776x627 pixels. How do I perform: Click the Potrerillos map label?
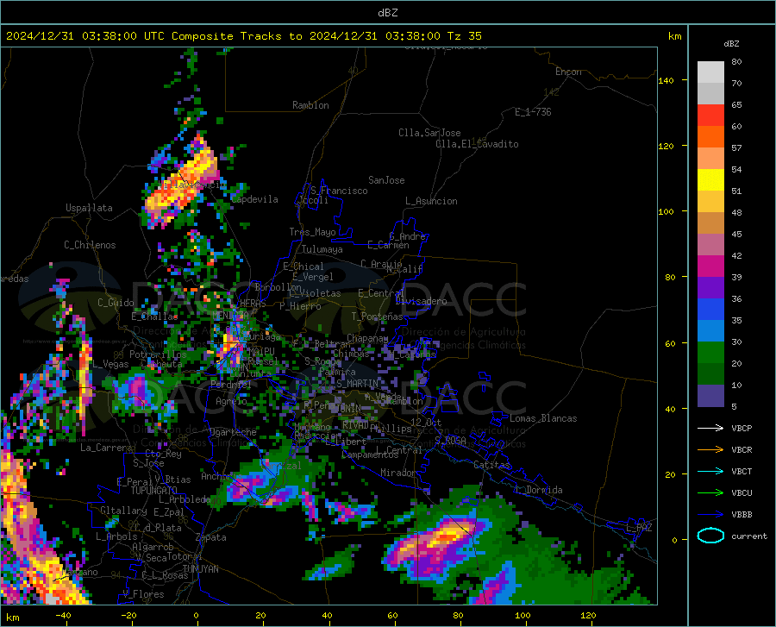click(x=158, y=354)
